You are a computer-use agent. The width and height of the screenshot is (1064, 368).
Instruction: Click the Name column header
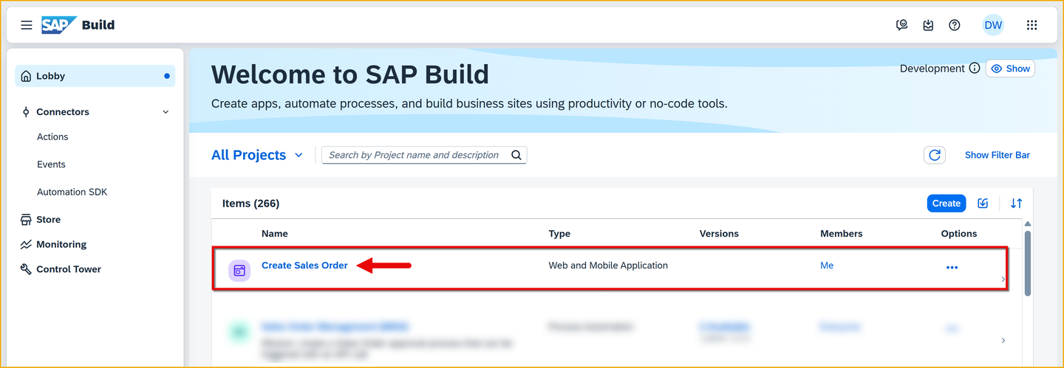click(x=275, y=234)
